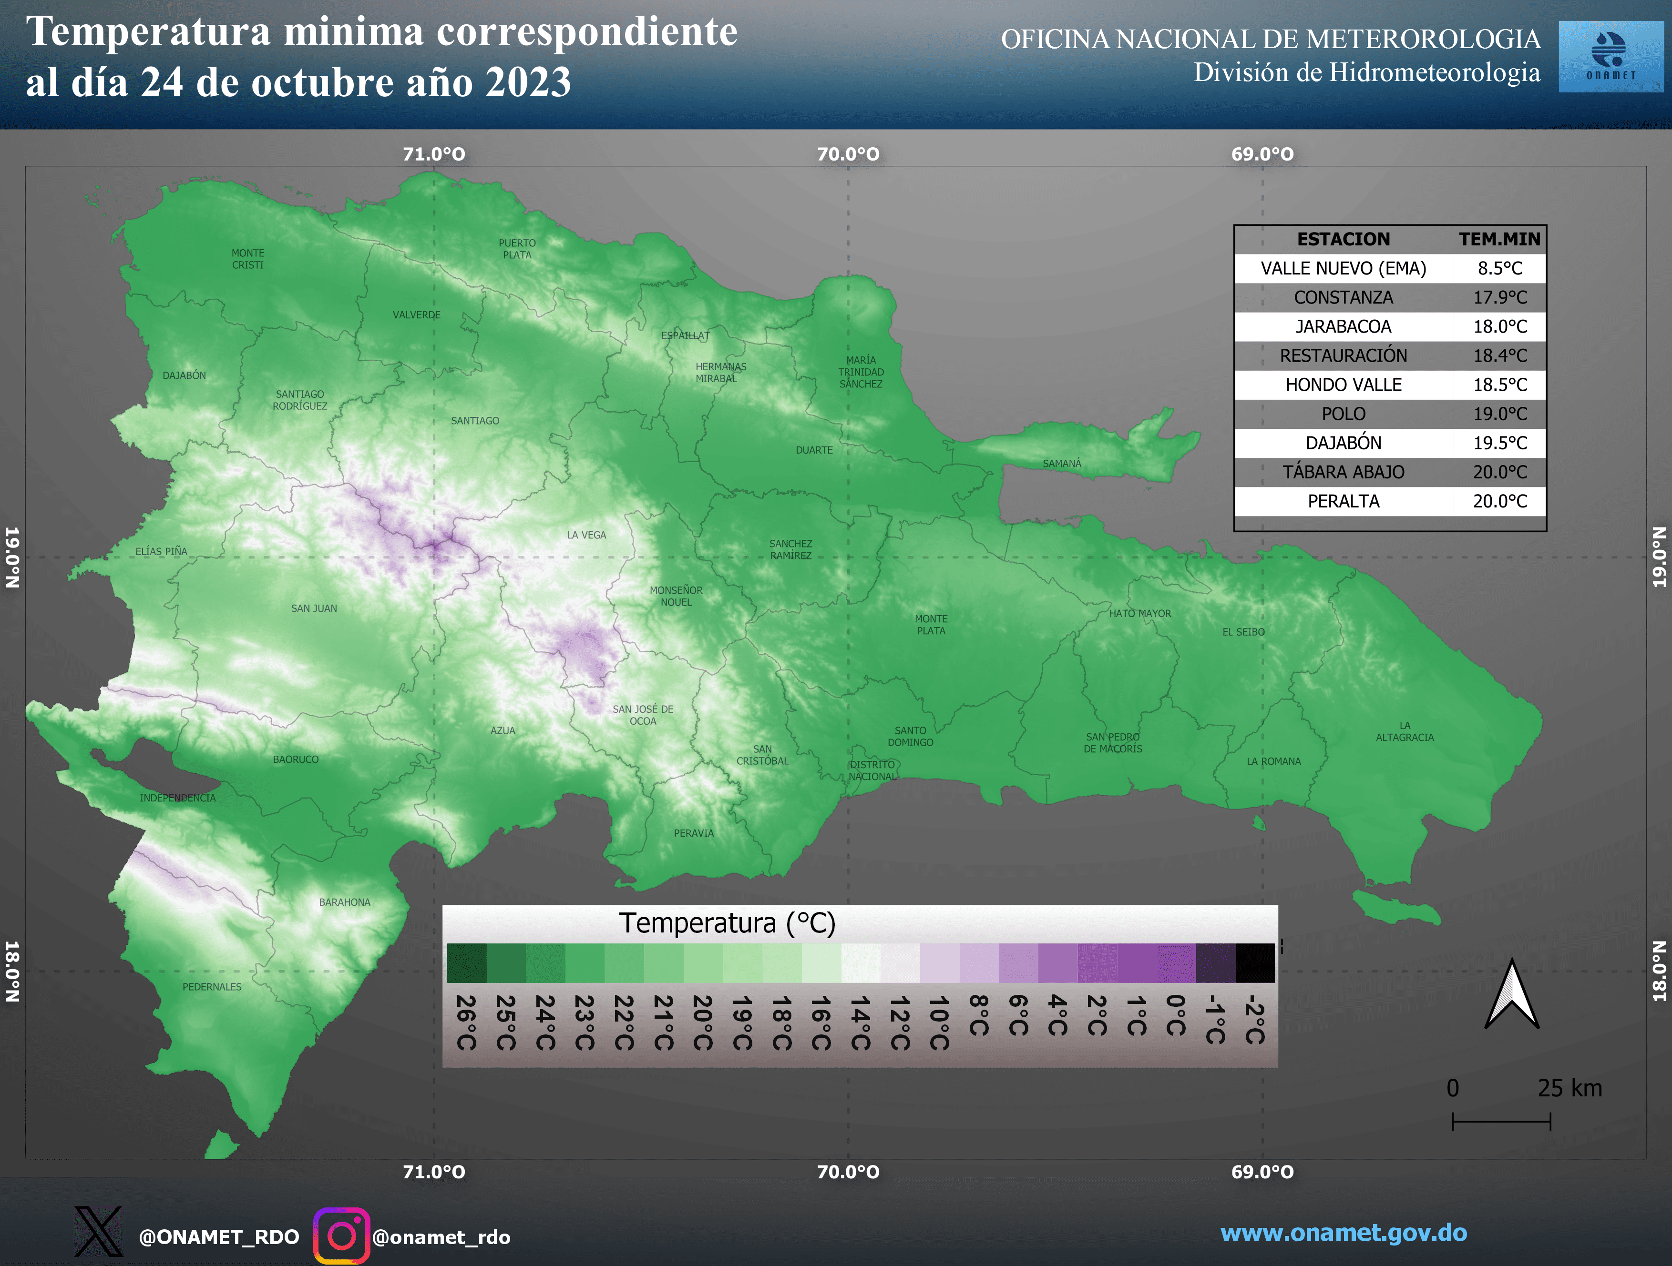Select the JARABACOA station cell

point(1343,326)
